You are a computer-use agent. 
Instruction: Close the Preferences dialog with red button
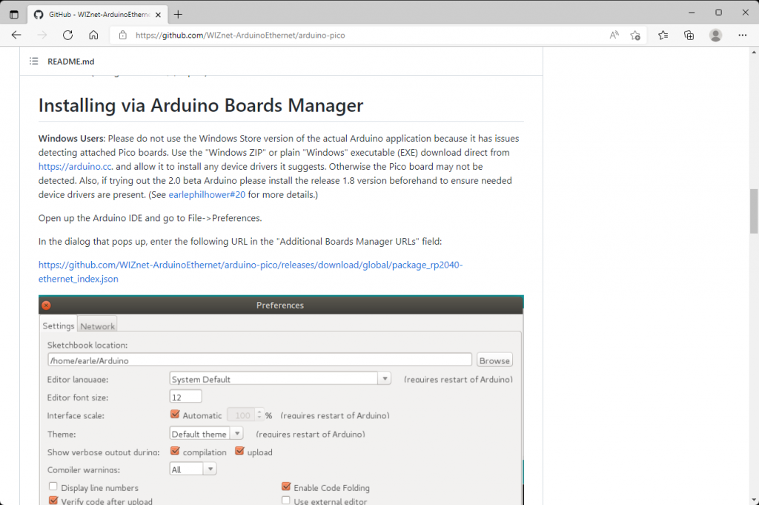pyautogui.click(x=46, y=305)
